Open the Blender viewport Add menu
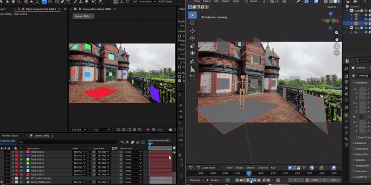This screenshot has height=185, width=371. click(x=216, y=1)
